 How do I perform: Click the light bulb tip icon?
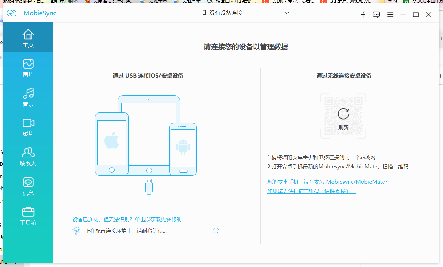point(76,230)
